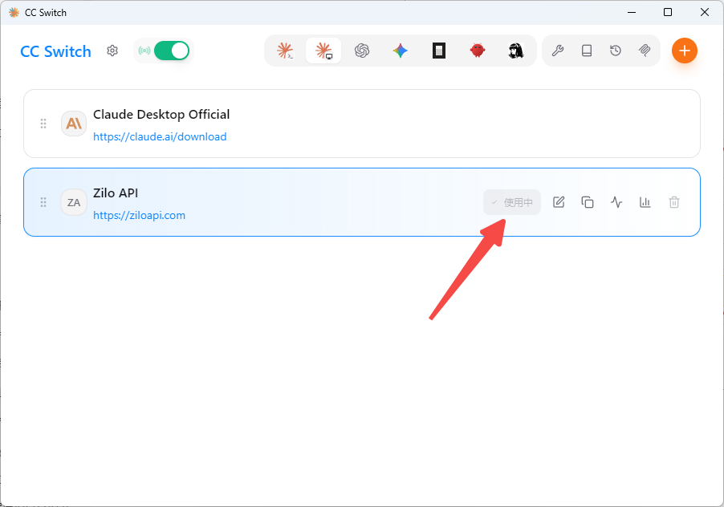This screenshot has height=507, width=724.
Task: Click the drag handle of Claude Desktop Official
Action: pos(43,124)
